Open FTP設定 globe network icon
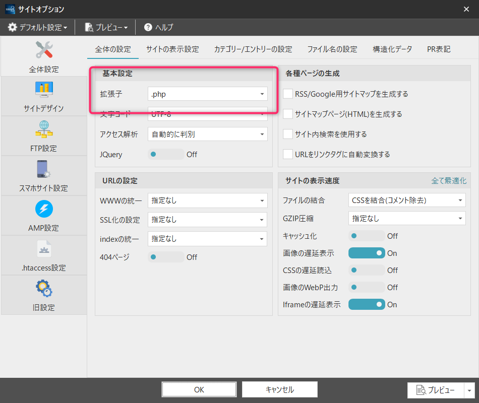 coord(44,129)
